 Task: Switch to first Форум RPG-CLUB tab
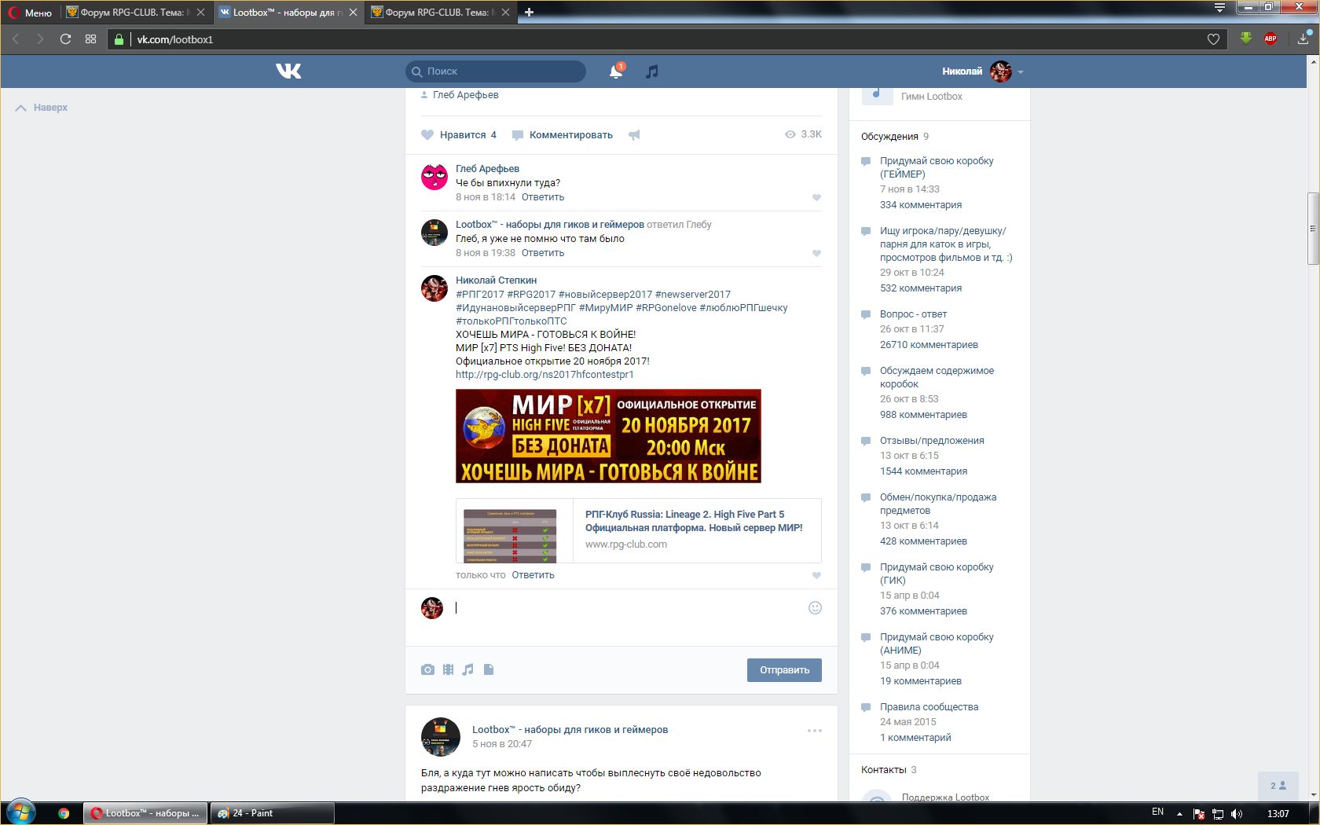[131, 13]
